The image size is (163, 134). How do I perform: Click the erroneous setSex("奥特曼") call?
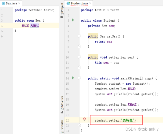pyautogui.click(x=116, y=120)
